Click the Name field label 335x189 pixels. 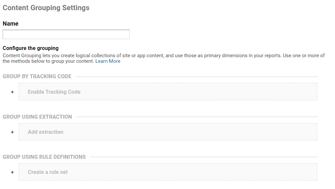[x=11, y=24]
